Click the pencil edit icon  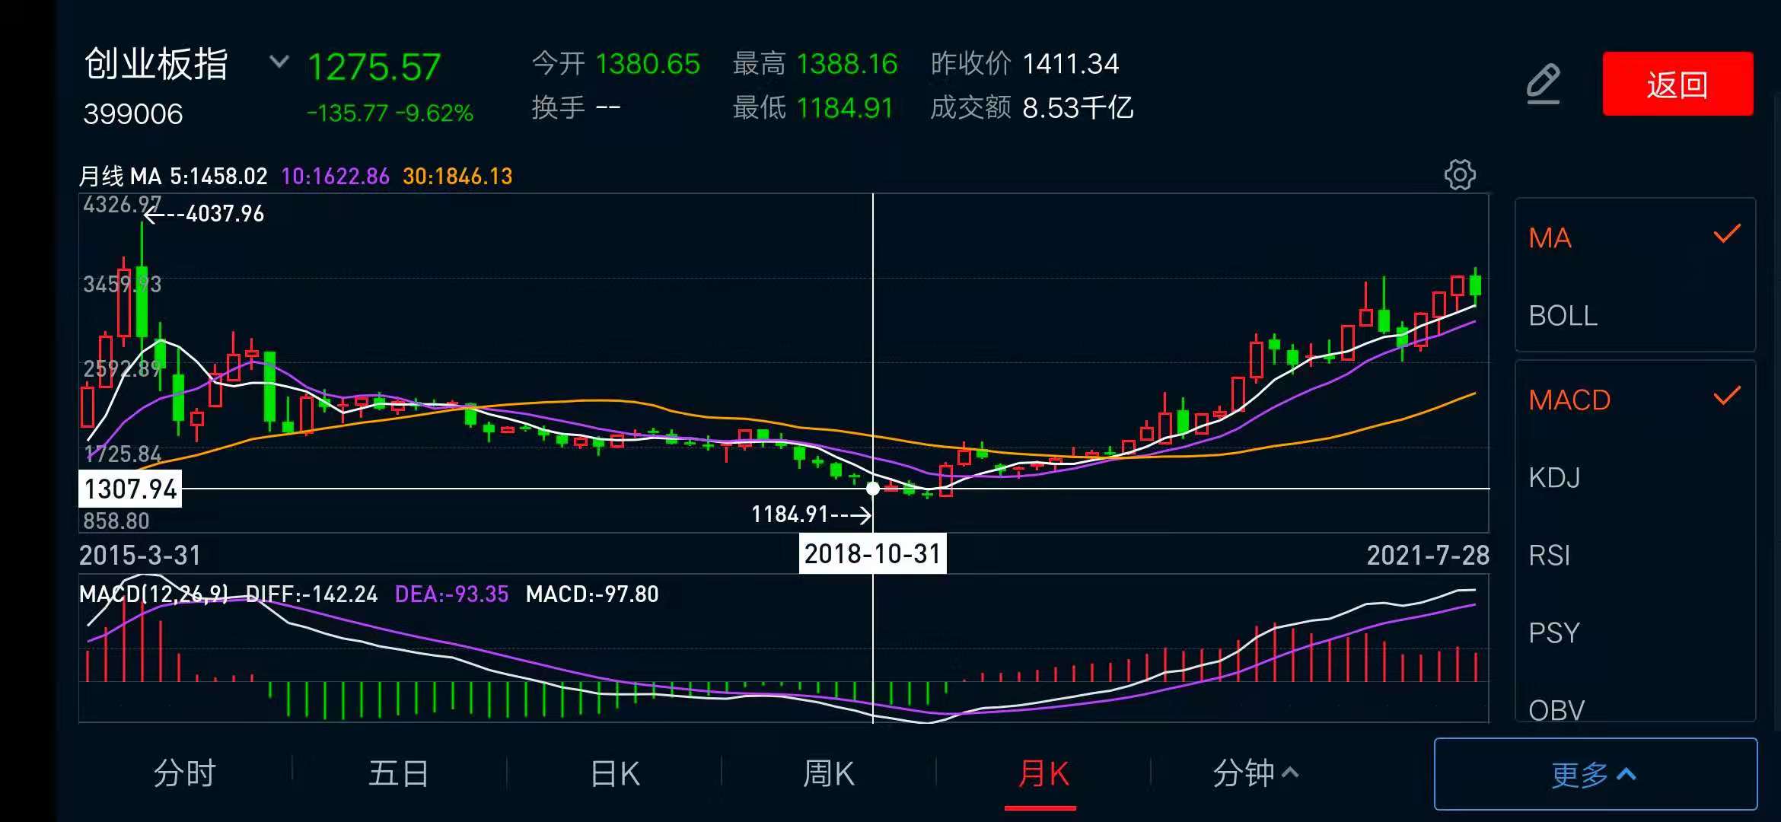click(x=1544, y=84)
